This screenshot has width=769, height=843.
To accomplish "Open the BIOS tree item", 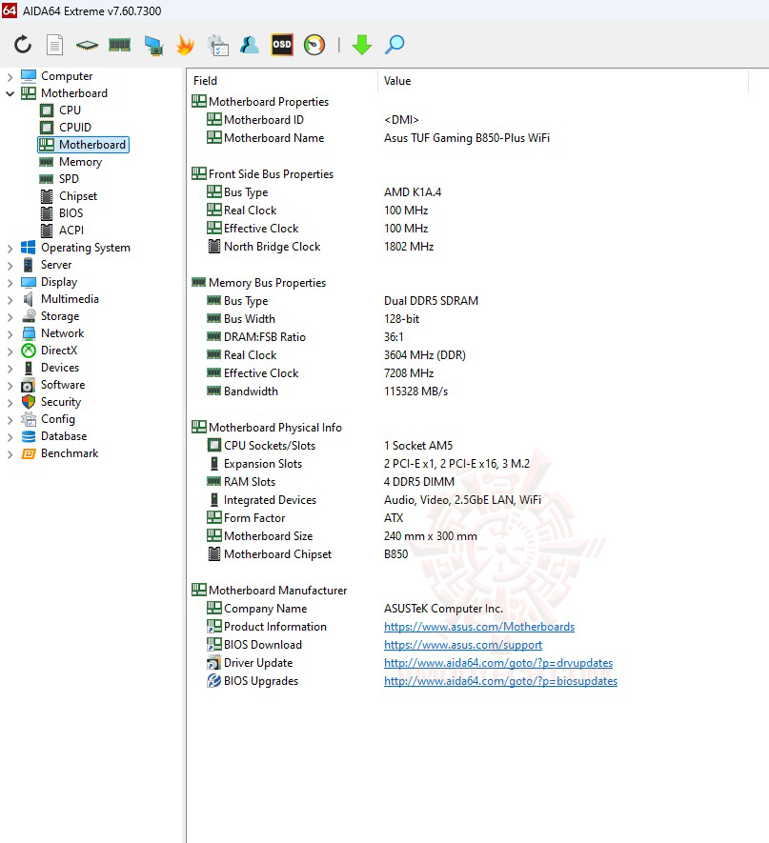I will (71, 213).
